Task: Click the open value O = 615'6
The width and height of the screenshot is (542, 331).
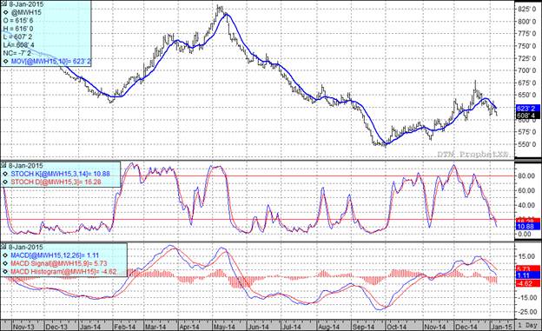Action: point(18,21)
